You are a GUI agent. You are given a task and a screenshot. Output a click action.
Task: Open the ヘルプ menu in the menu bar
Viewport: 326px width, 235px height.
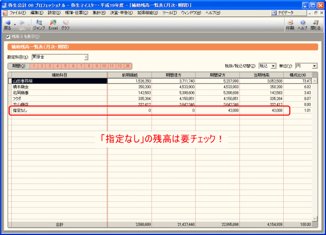[213, 13]
